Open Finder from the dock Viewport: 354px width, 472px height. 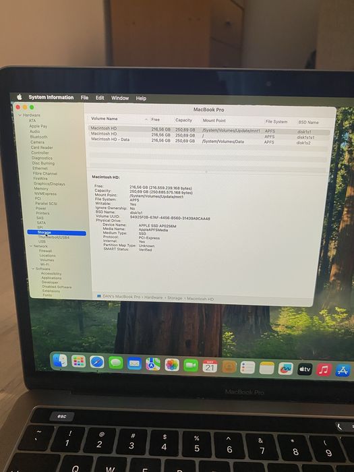pos(60,360)
